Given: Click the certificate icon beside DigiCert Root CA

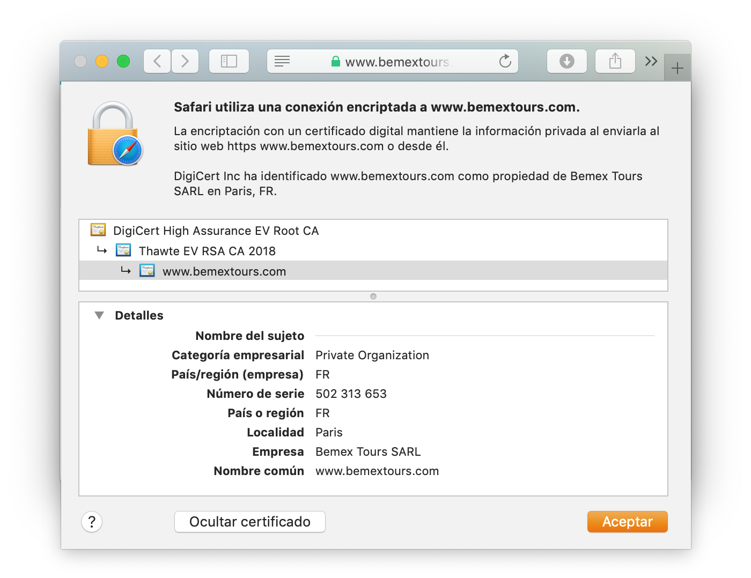Looking at the screenshot, I should coord(98,230).
